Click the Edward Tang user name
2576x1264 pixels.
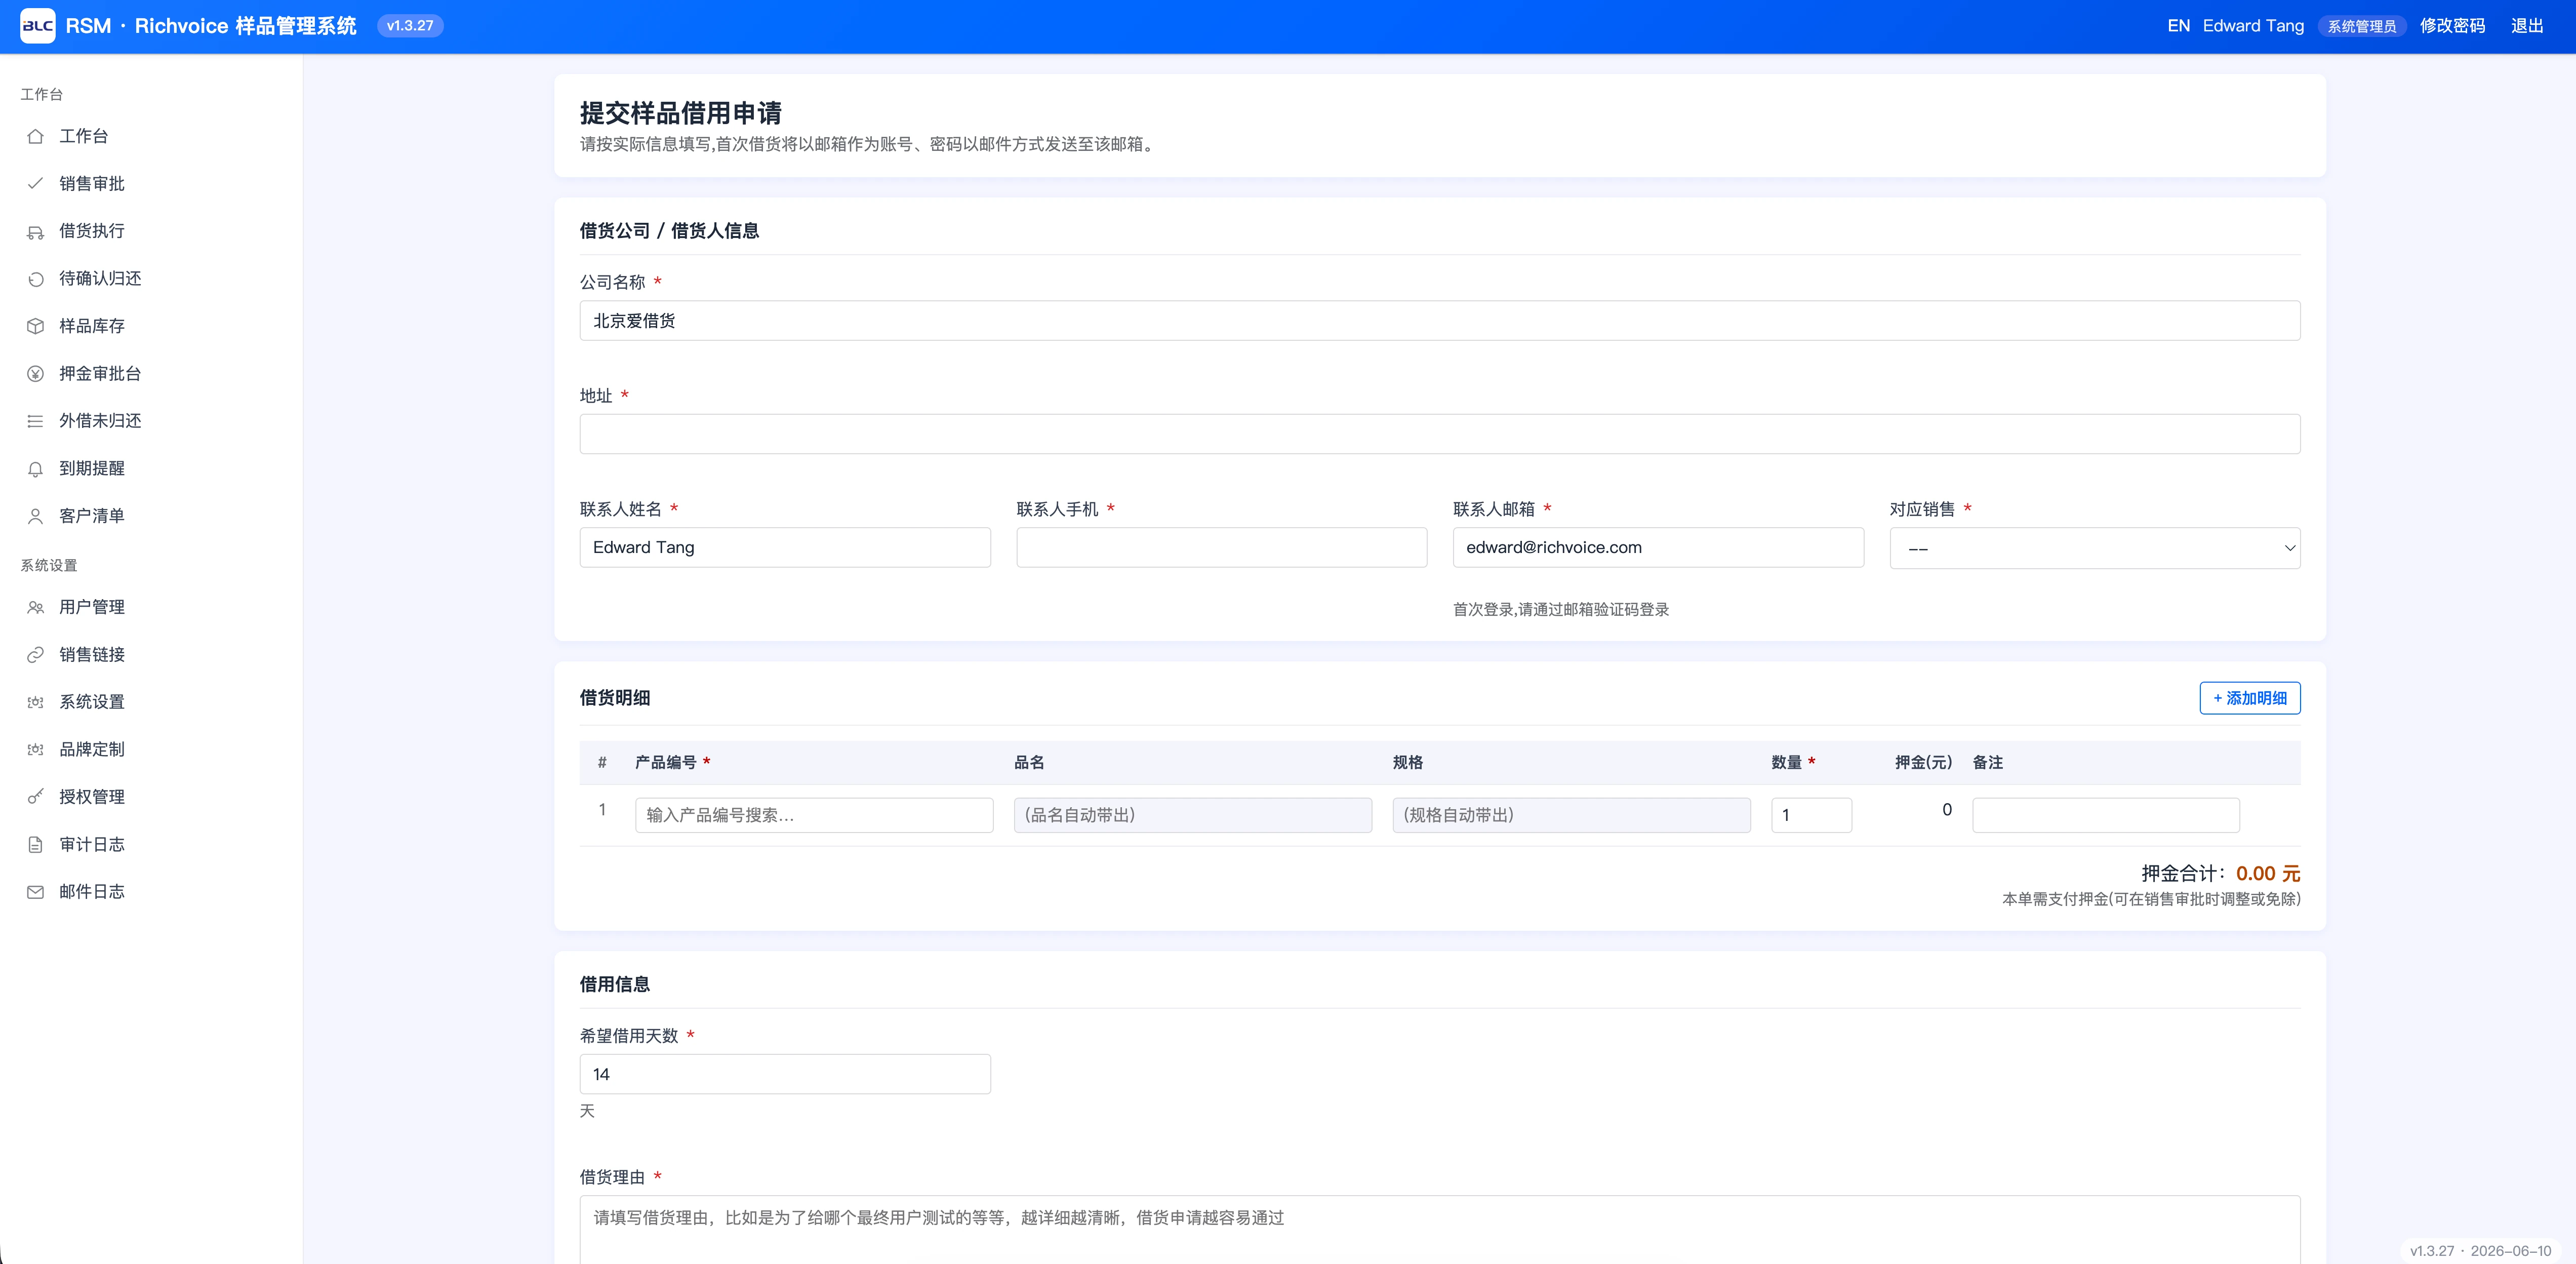tap(2253, 26)
